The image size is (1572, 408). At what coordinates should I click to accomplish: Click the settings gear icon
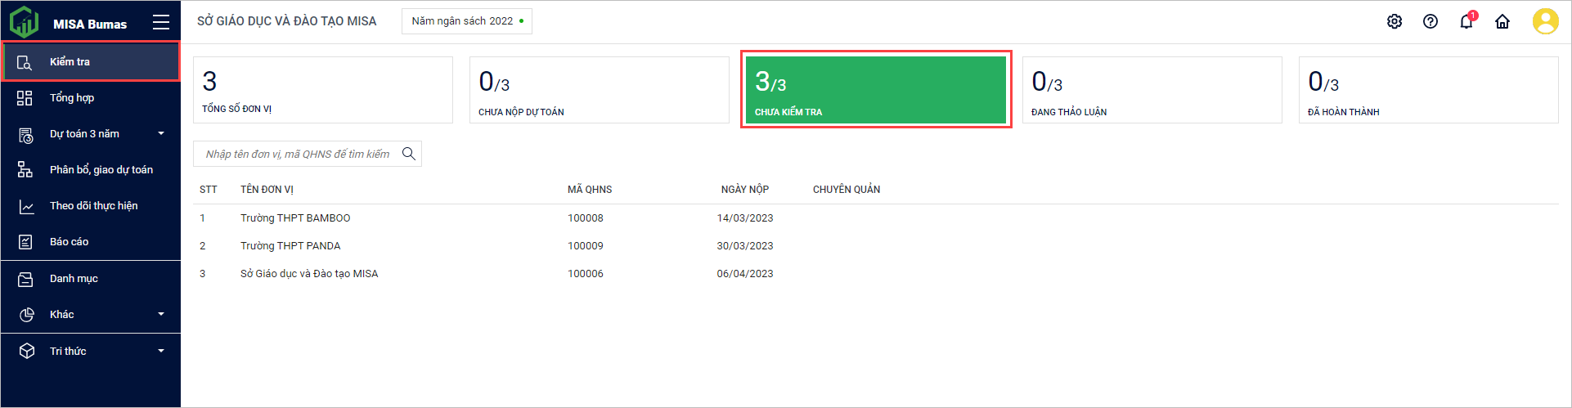1395,22
